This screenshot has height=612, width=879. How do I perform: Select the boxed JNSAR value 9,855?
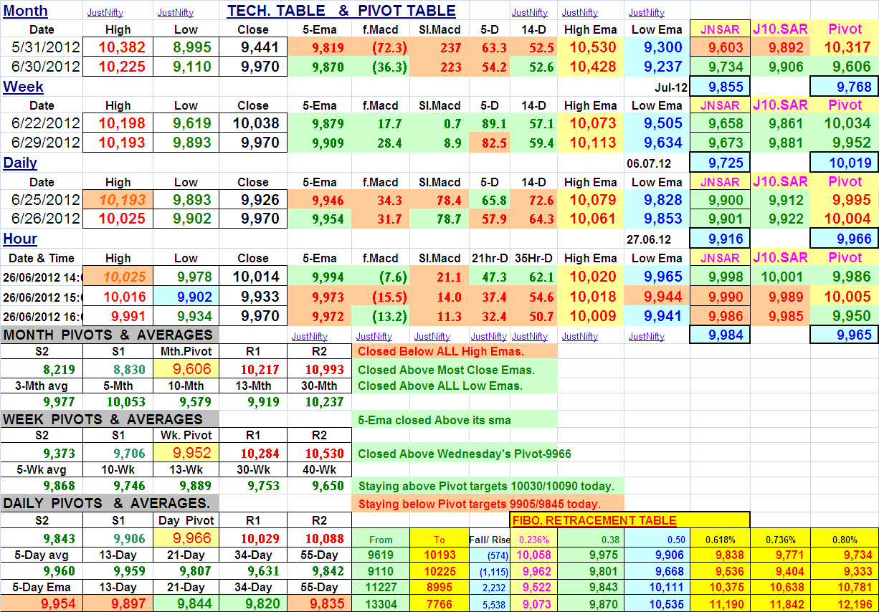point(720,87)
